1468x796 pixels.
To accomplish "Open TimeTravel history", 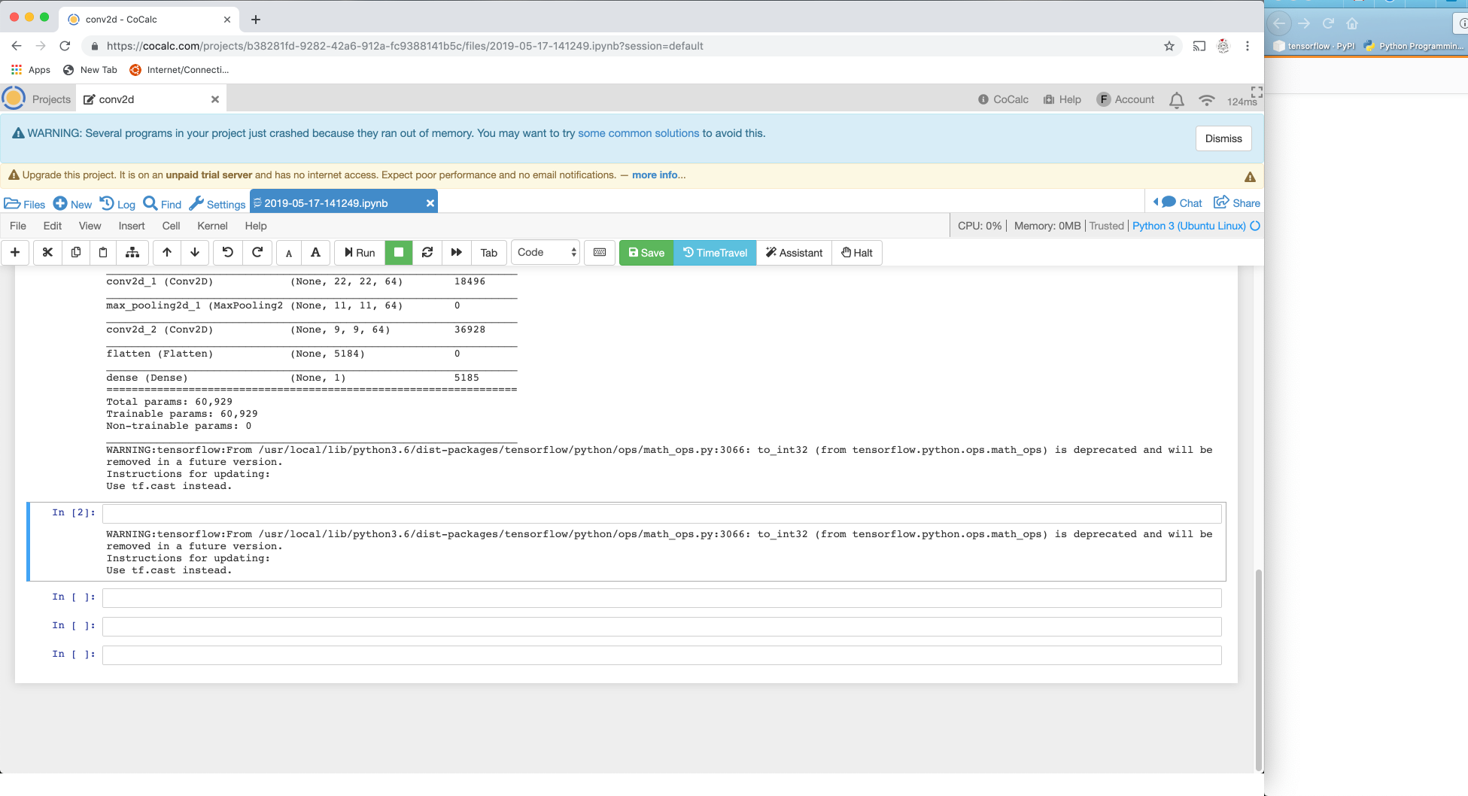I will coord(714,252).
